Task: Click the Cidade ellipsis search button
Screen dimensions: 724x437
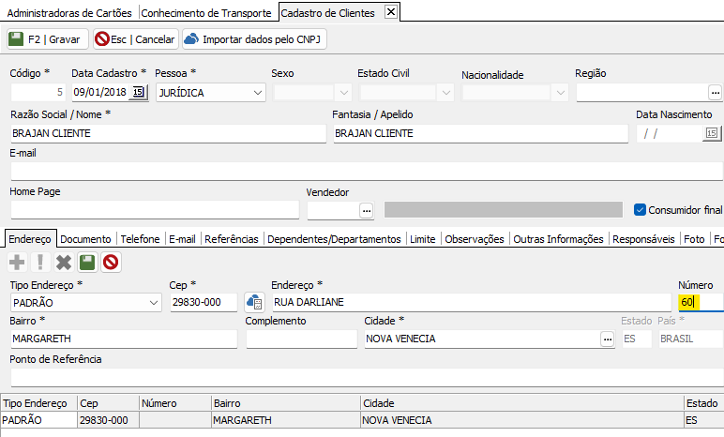Action: 607,339
